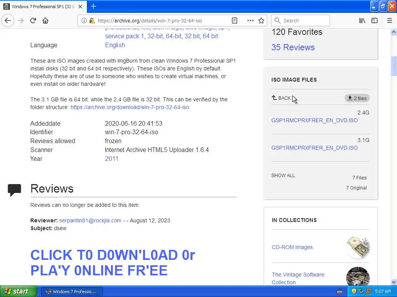Click the orange magnifier tray icon
Image resolution: width=397 pixels, height=297 pixels.
click(x=368, y=292)
